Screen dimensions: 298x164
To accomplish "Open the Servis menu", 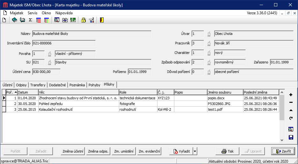I will pos(33,13).
